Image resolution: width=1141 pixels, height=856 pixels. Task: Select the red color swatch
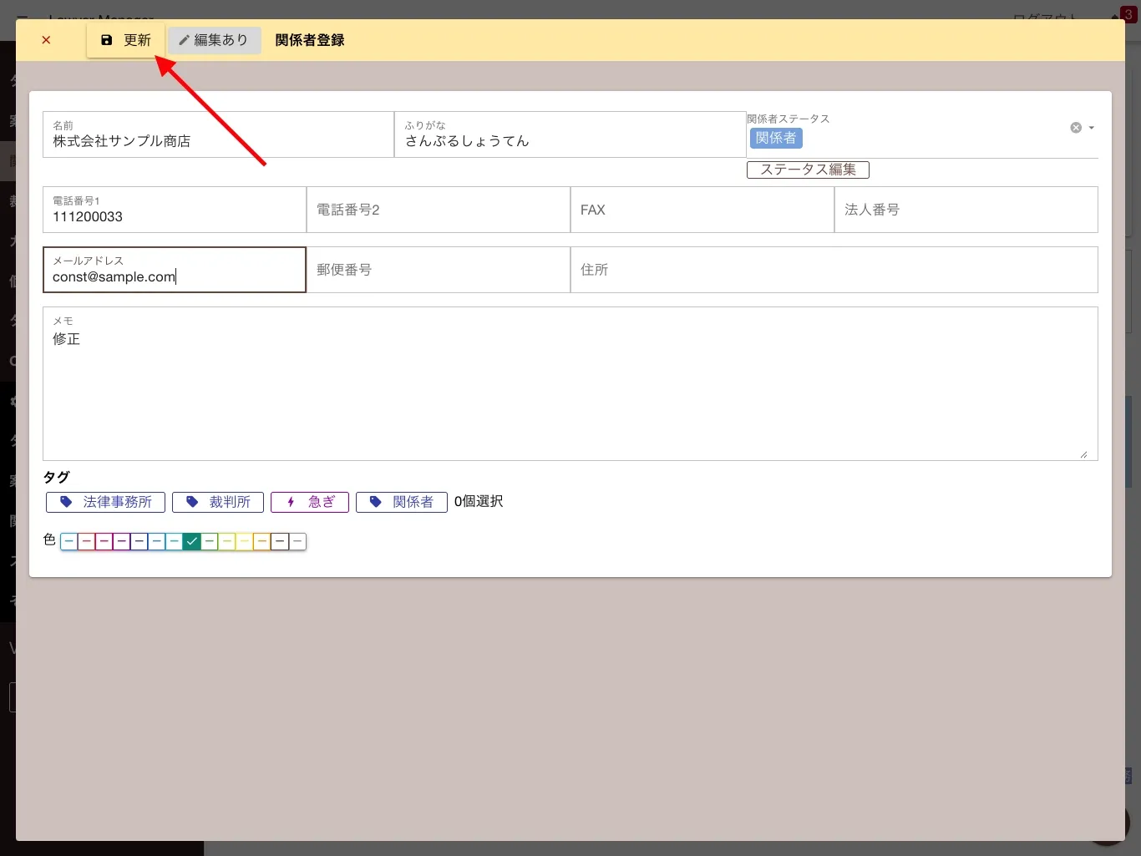tap(87, 542)
